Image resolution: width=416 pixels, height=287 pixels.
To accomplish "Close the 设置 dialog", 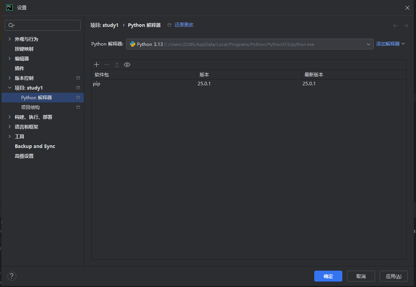I will click(x=407, y=8).
